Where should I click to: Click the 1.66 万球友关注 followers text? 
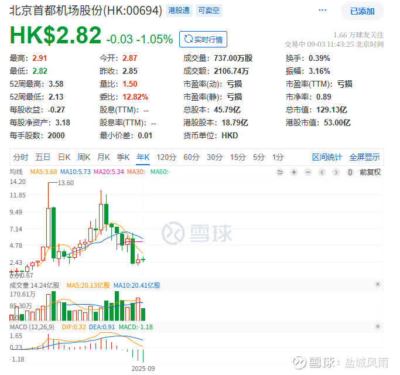pyautogui.click(x=358, y=35)
